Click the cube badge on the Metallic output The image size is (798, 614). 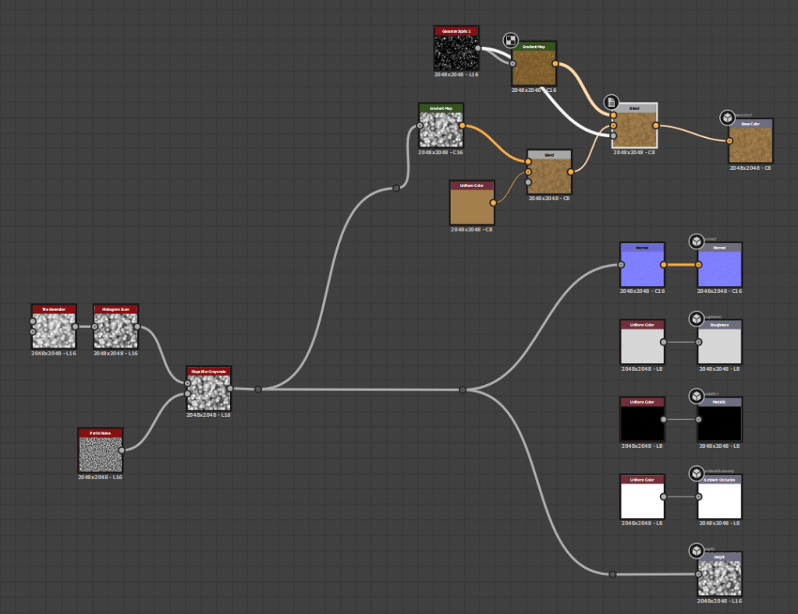pyautogui.click(x=696, y=397)
